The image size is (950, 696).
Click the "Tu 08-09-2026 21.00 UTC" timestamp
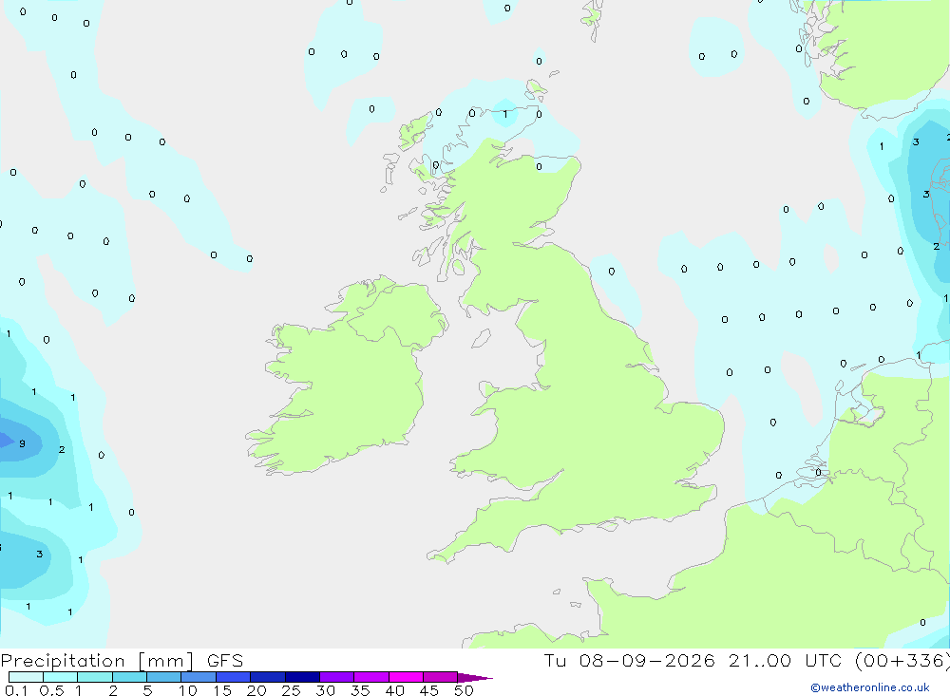click(x=695, y=660)
